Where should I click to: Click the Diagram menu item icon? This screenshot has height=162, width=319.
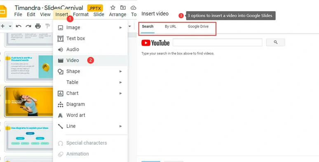61,104
